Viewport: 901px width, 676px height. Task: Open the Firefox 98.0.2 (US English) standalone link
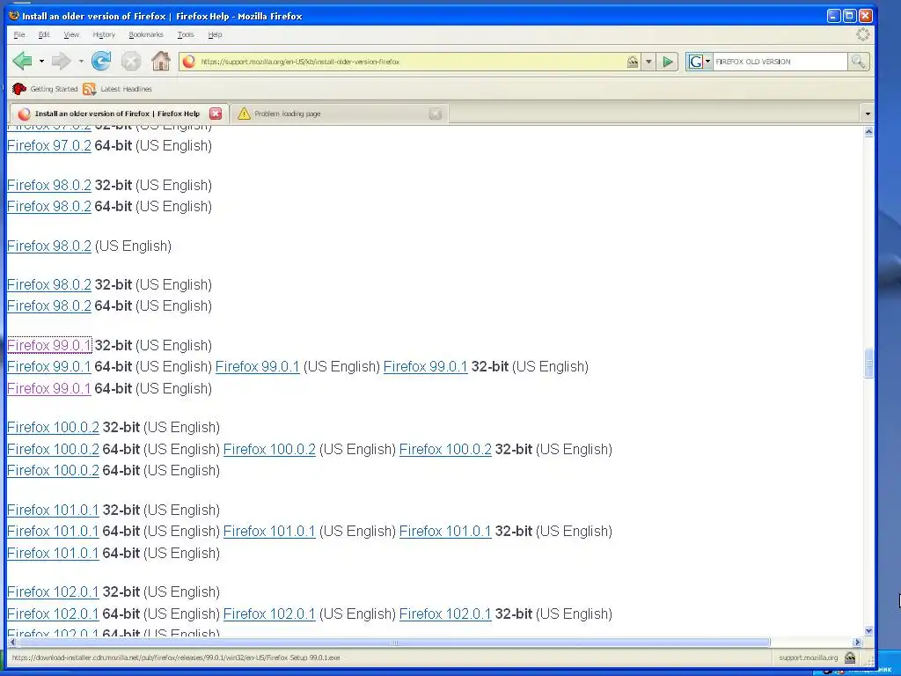tap(49, 246)
